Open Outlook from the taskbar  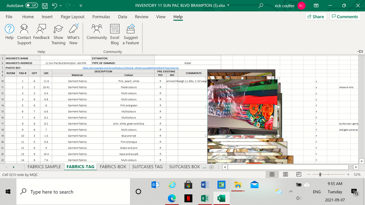coord(155,185)
